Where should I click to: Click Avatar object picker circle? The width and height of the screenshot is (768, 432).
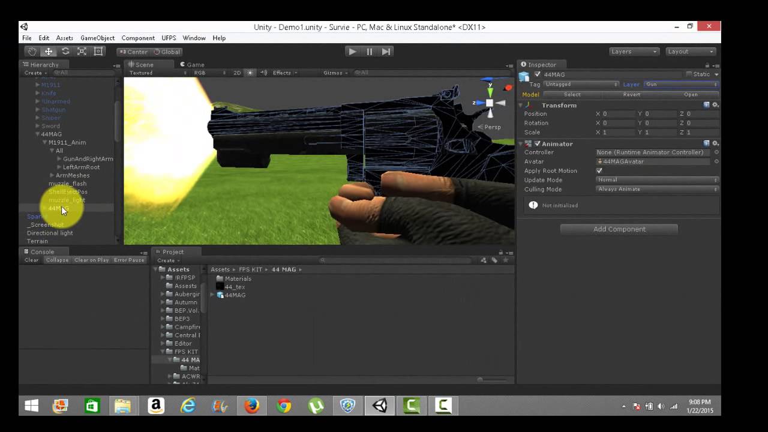point(716,161)
